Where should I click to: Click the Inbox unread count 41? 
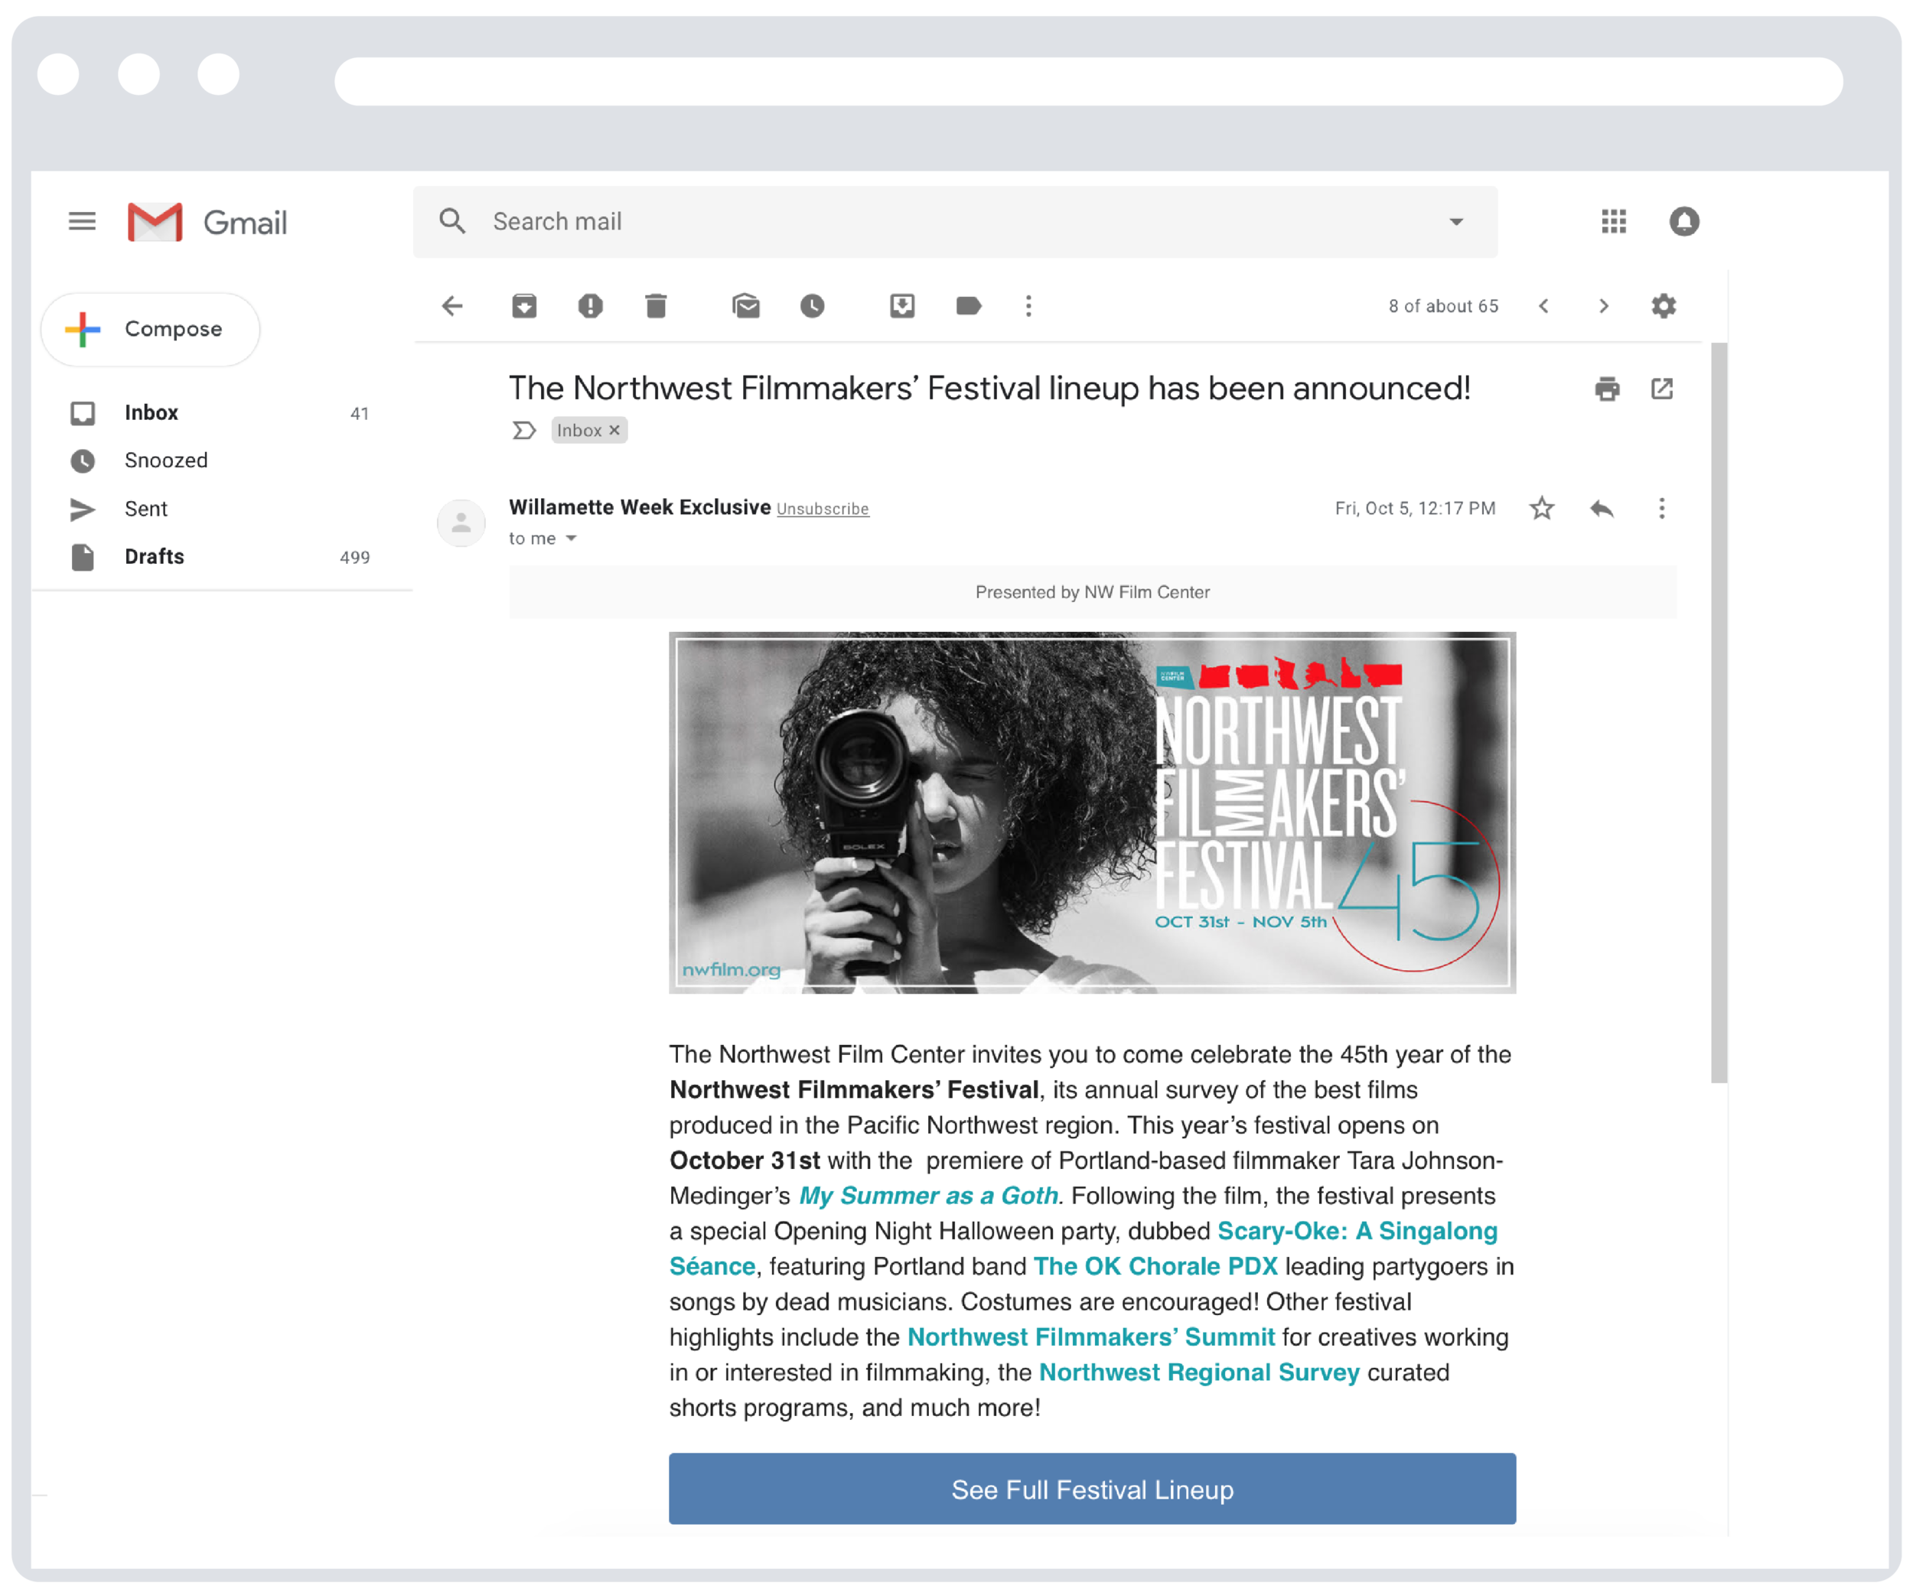(360, 413)
